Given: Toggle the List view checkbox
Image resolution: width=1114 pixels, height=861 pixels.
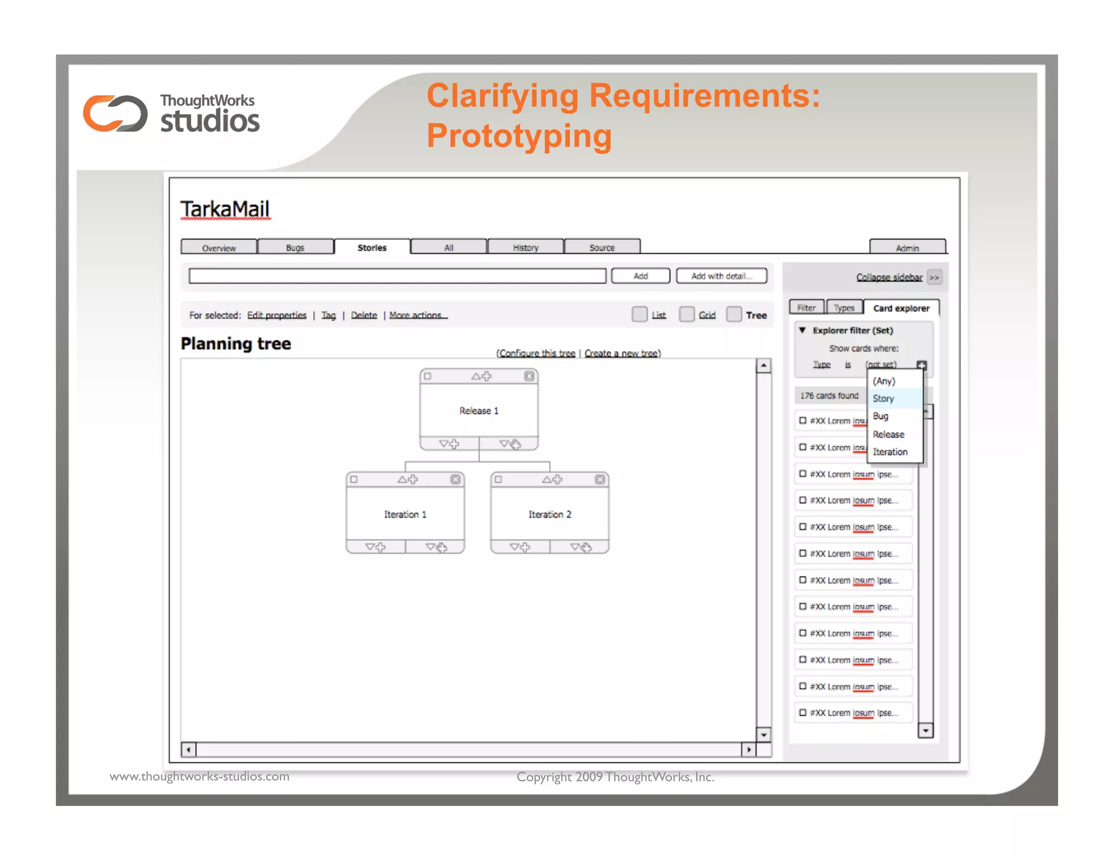Looking at the screenshot, I should [x=640, y=315].
